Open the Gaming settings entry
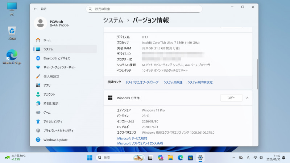Viewport: 290px width, 163px height. pos(65,113)
